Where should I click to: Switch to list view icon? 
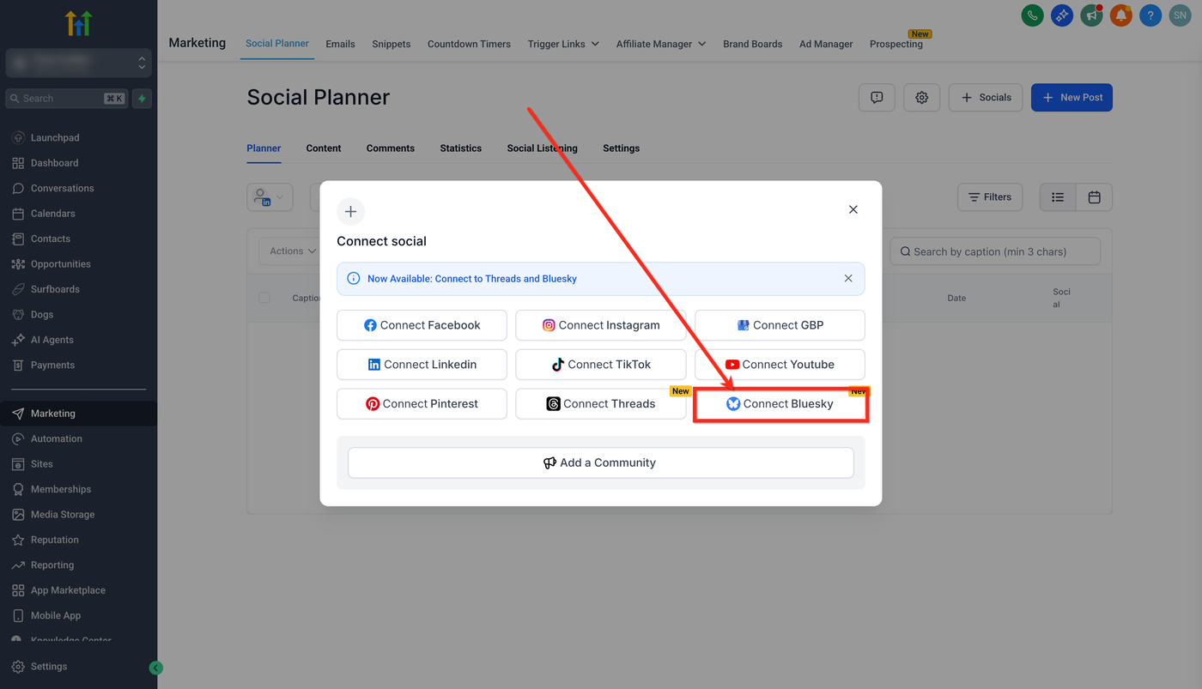click(x=1058, y=197)
